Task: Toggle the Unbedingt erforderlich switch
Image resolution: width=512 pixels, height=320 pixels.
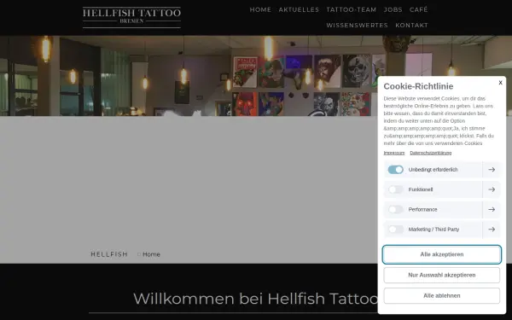Action: pos(395,170)
